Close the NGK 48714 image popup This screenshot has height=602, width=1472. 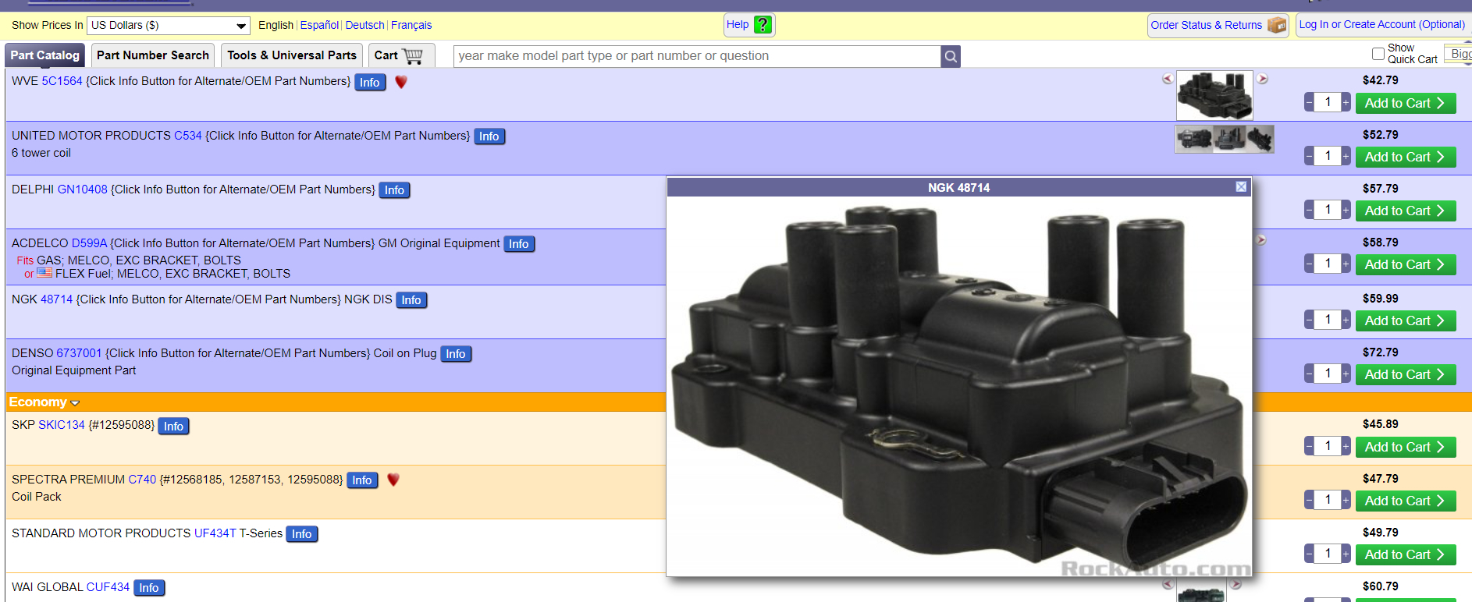point(1241,187)
